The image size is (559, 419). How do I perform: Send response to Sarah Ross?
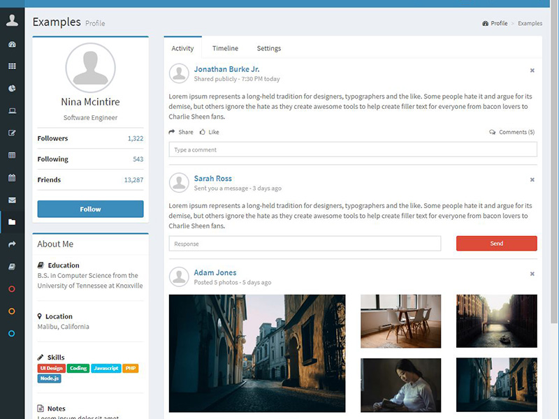pos(497,243)
